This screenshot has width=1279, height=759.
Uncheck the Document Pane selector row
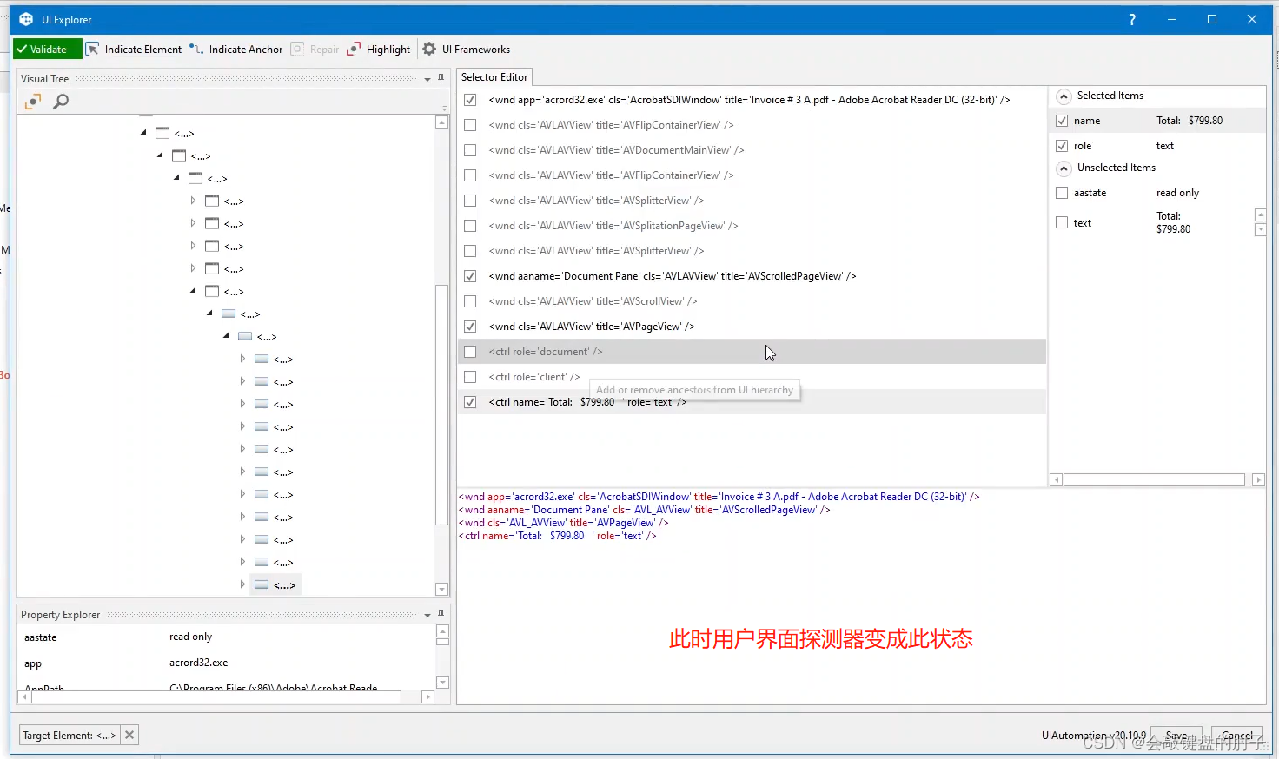point(470,276)
